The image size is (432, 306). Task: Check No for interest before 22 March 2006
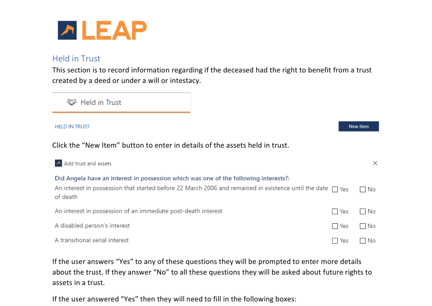click(362, 190)
